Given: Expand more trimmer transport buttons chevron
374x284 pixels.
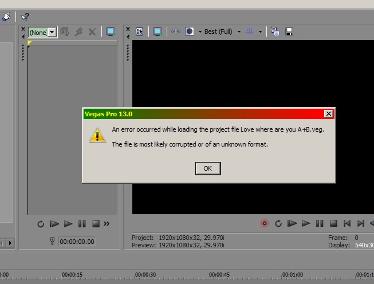Looking at the screenshot, I should [x=107, y=224].
